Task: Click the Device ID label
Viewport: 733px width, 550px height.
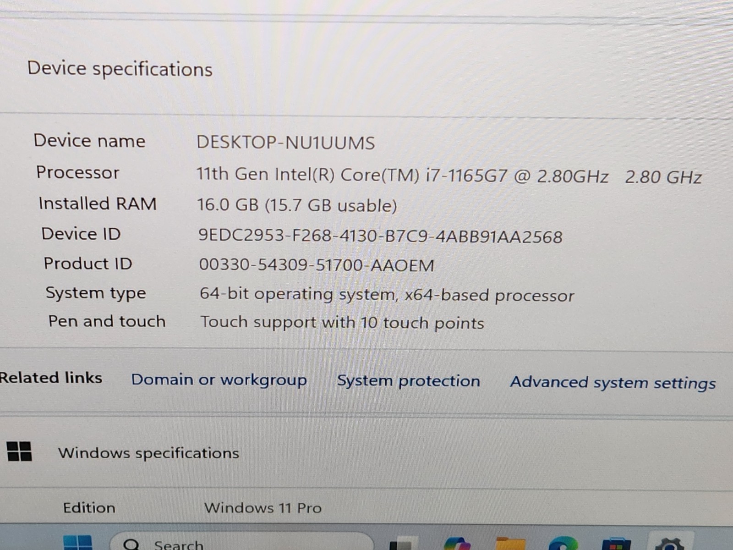Action: tap(81, 234)
